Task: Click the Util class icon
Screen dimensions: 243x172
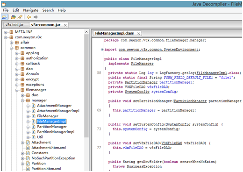Action: click(x=34, y=137)
